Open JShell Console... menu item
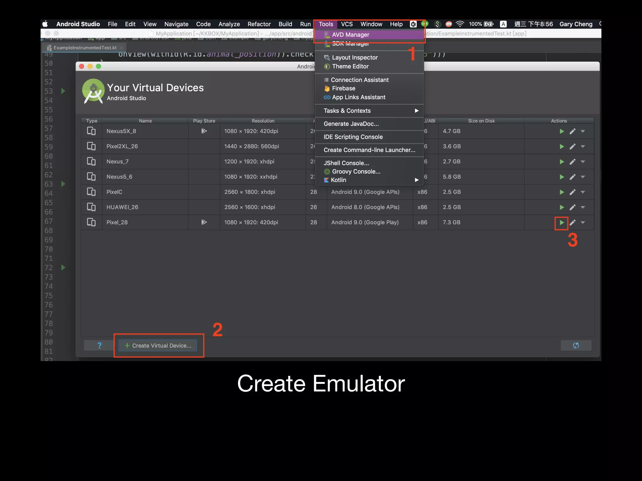642x481 pixels. coord(369,163)
